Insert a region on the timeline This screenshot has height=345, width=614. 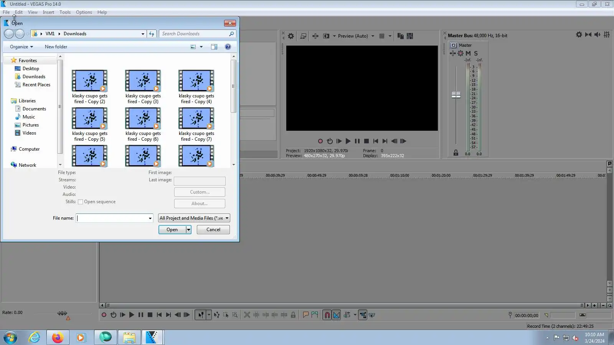315,315
